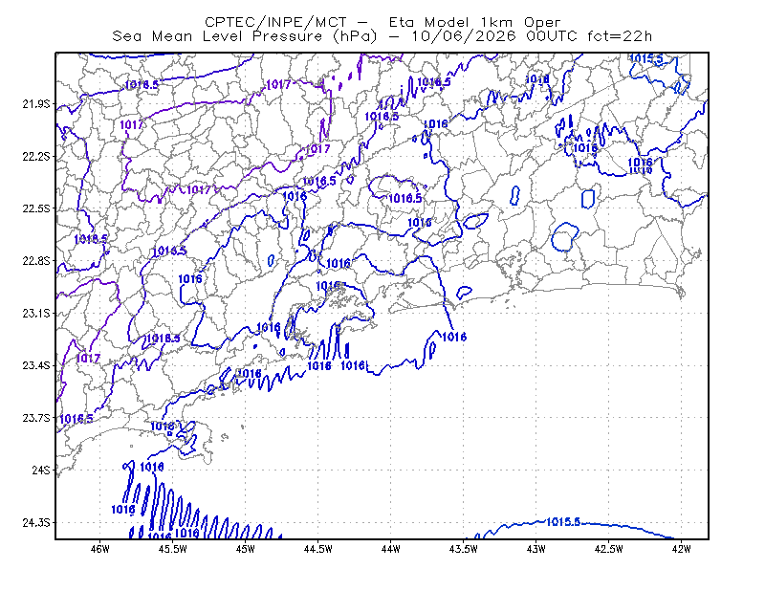The height and width of the screenshot is (591, 765).
Task: Click the 1015.5 contour label over the ocean
Action: [x=563, y=522]
